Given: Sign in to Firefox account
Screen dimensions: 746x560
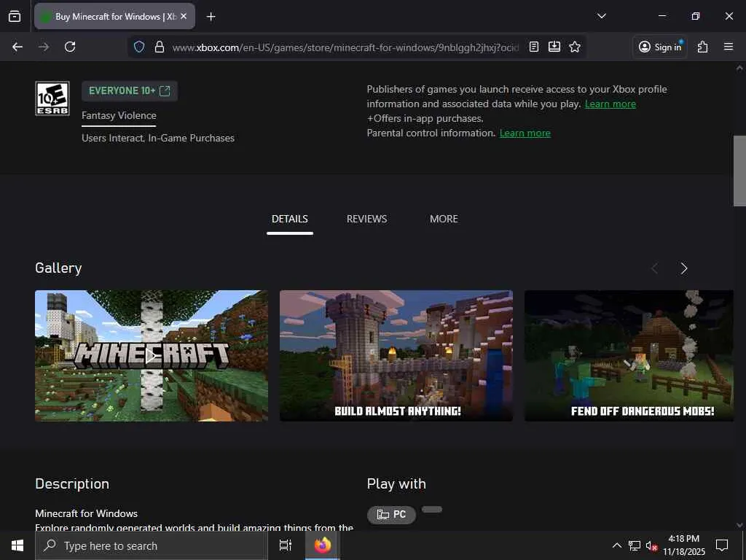Looking at the screenshot, I should tap(660, 47).
